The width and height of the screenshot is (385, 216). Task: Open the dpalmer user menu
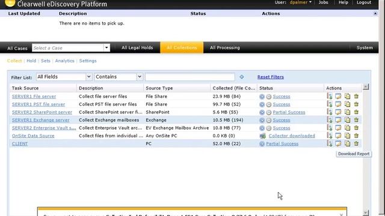point(301,2)
